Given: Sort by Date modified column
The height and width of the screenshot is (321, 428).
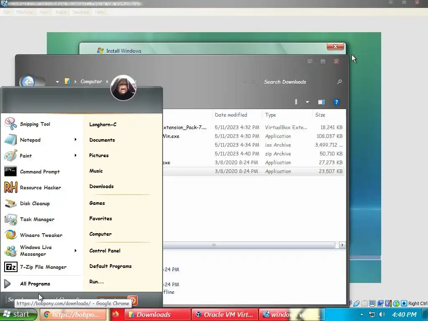Looking at the screenshot, I should tap(237, 115).
